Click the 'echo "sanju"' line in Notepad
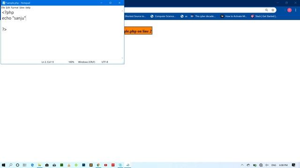300x168 pixels. click(14, 18)
